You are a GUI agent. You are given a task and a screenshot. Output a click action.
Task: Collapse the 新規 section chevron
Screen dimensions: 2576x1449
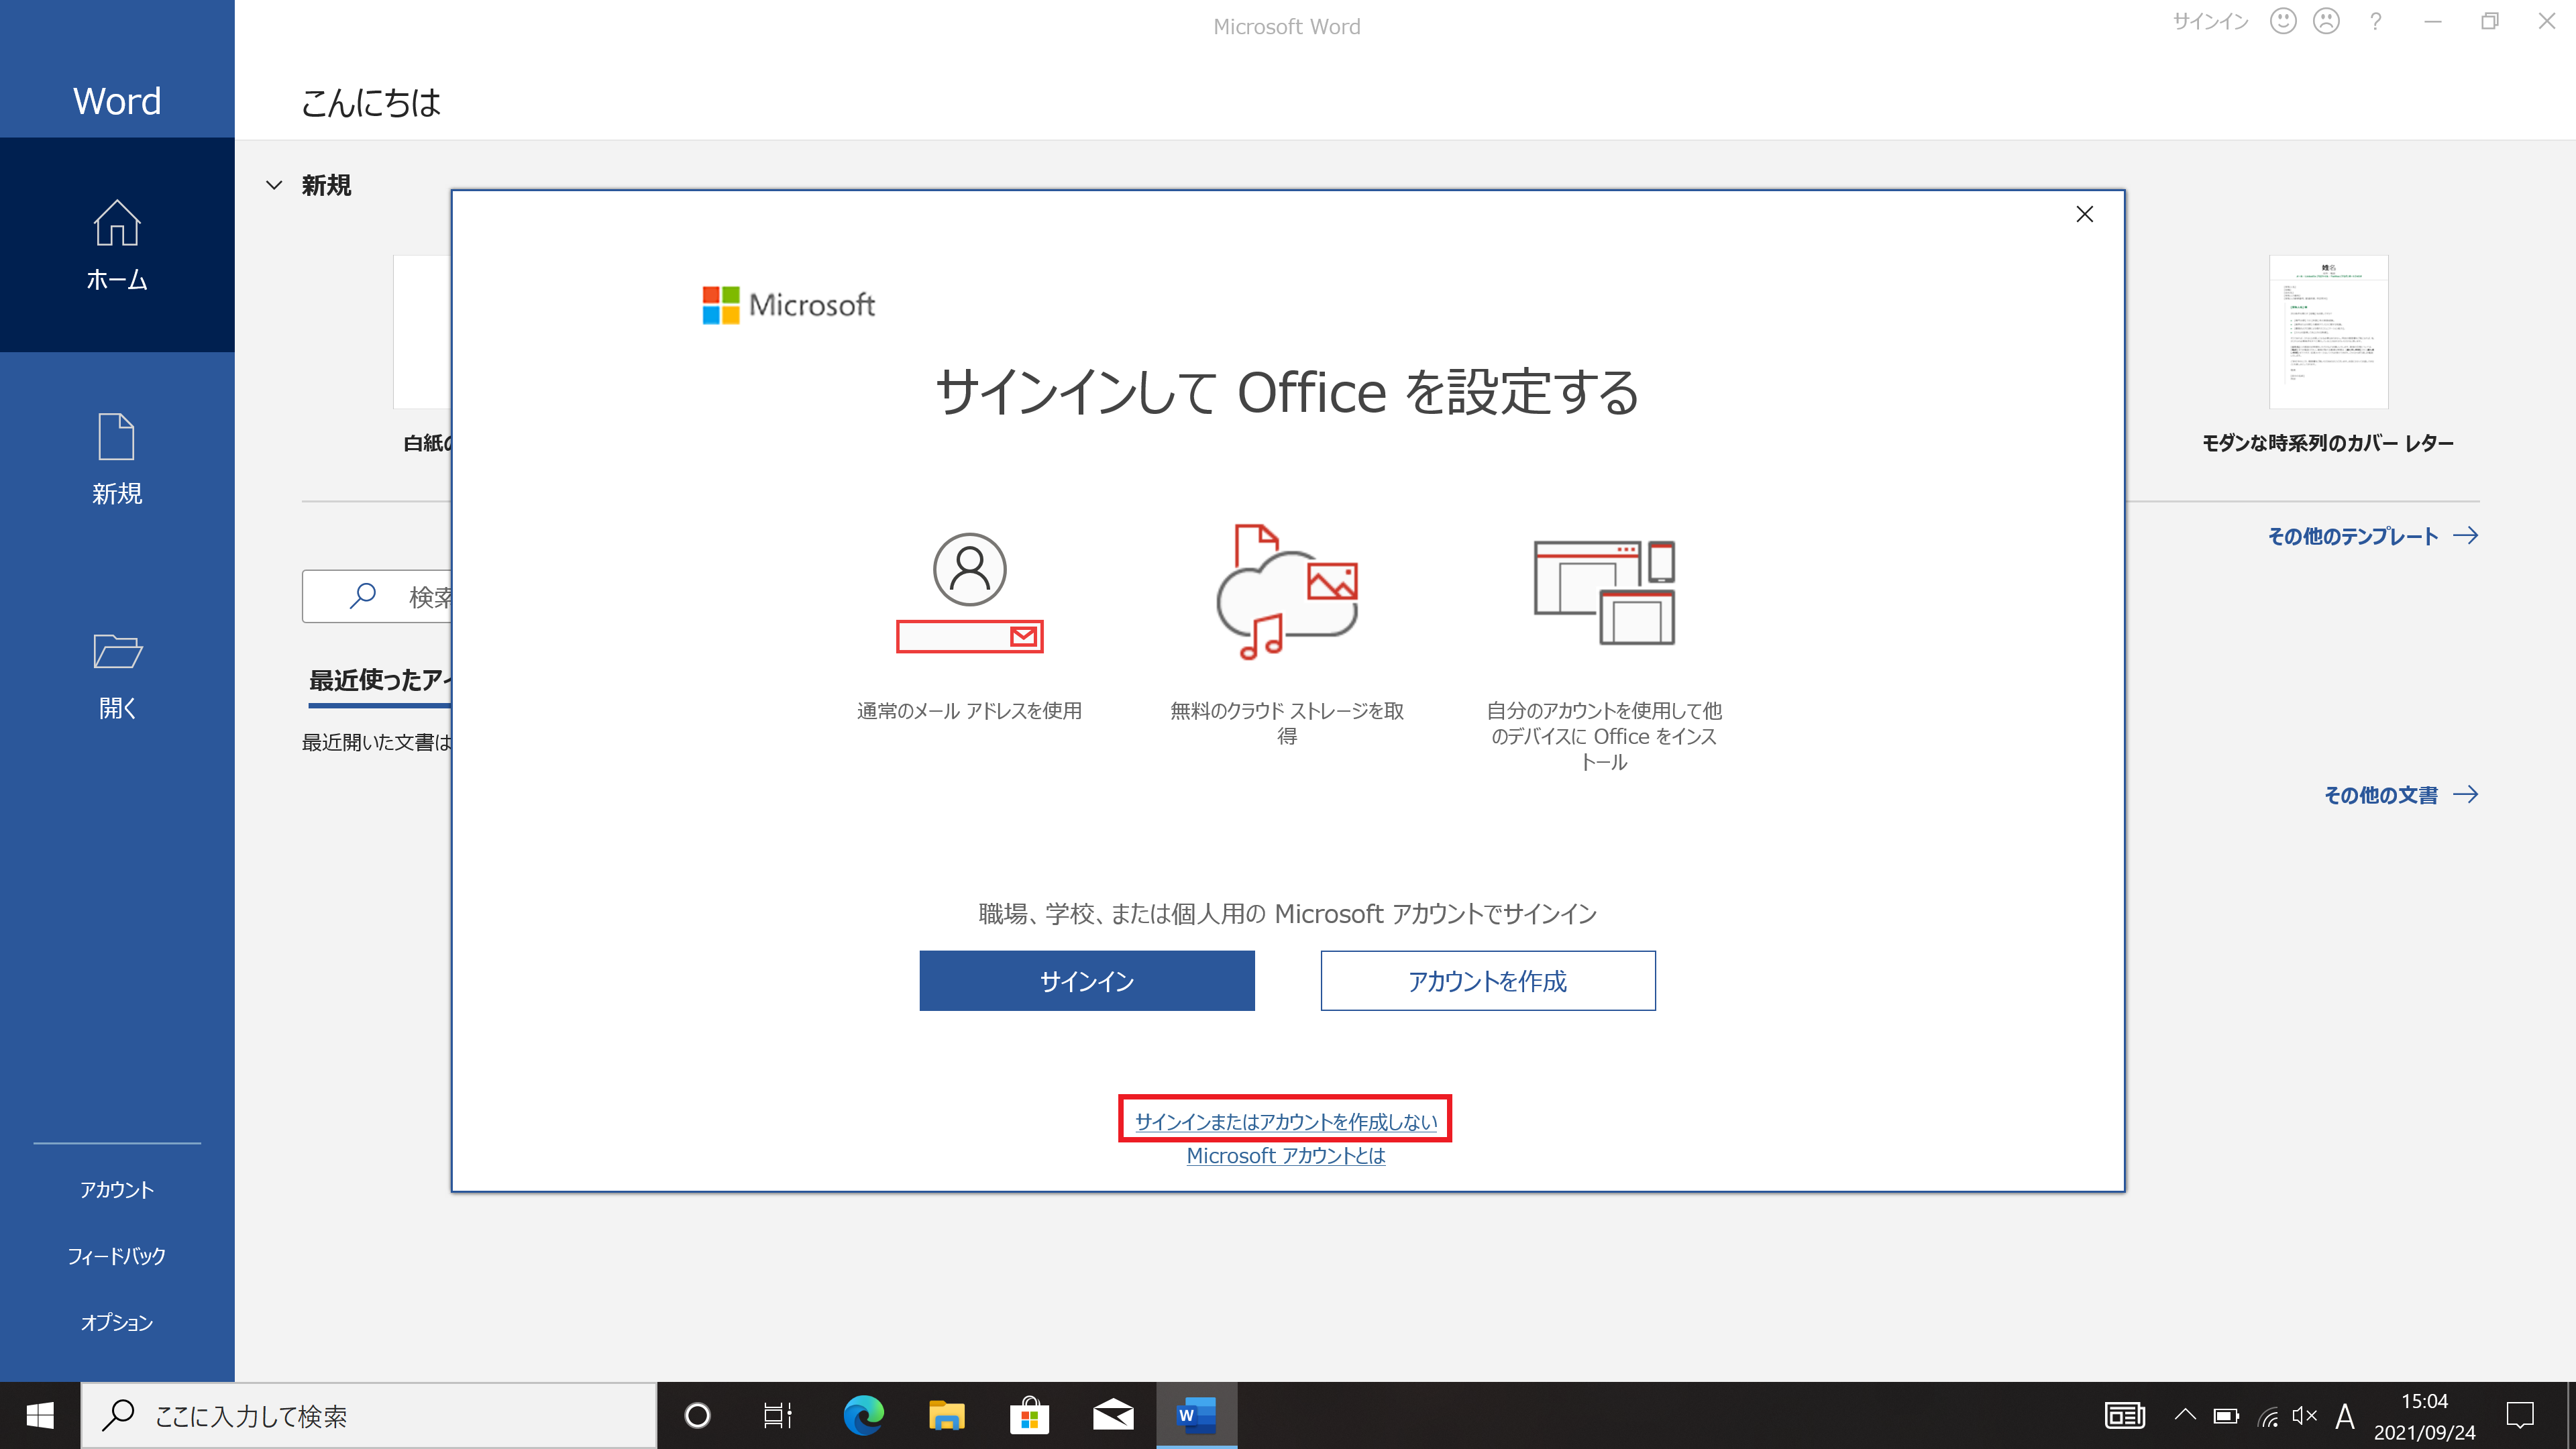[x=274, y=185]
